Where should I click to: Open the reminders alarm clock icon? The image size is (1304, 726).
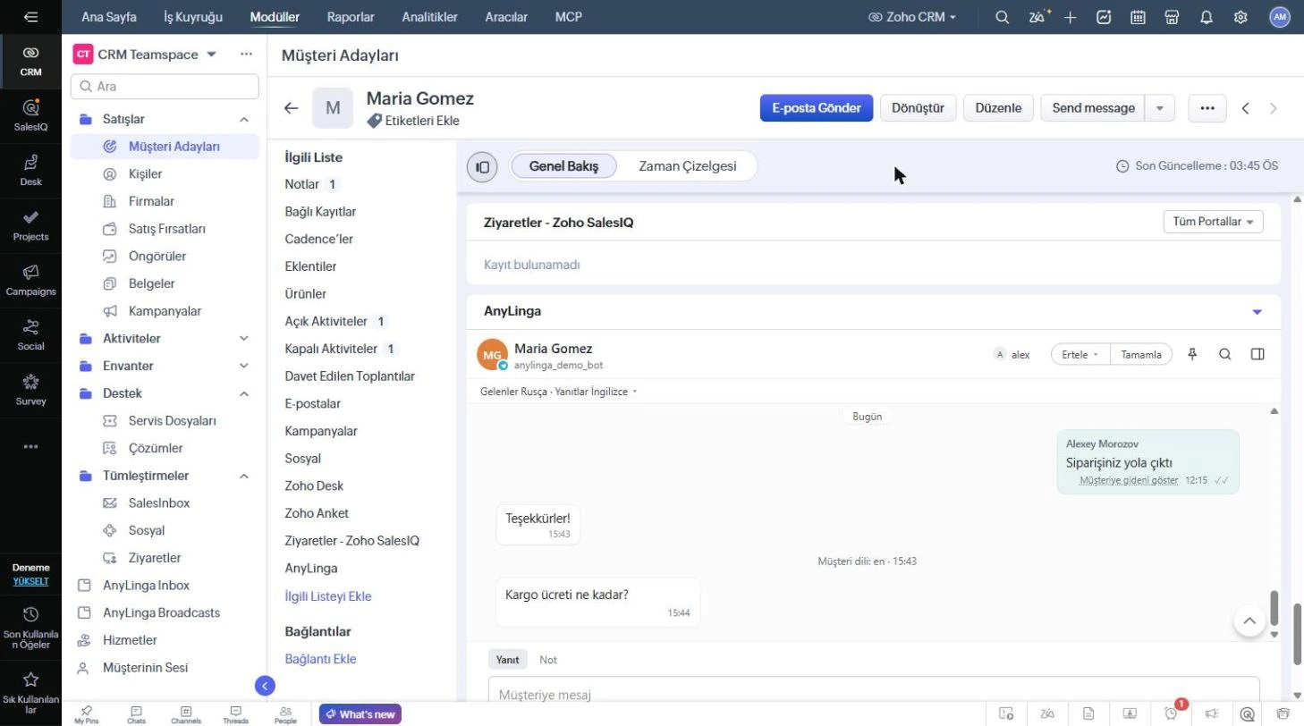pos(1173,713)
